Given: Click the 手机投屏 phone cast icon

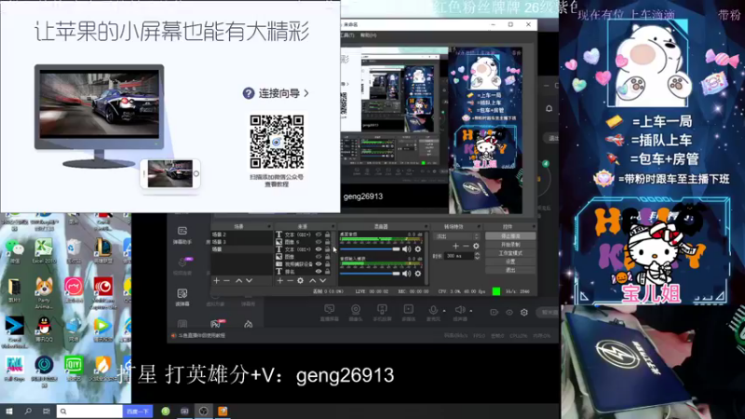Looking at the screenshot, I should (382, 312).
